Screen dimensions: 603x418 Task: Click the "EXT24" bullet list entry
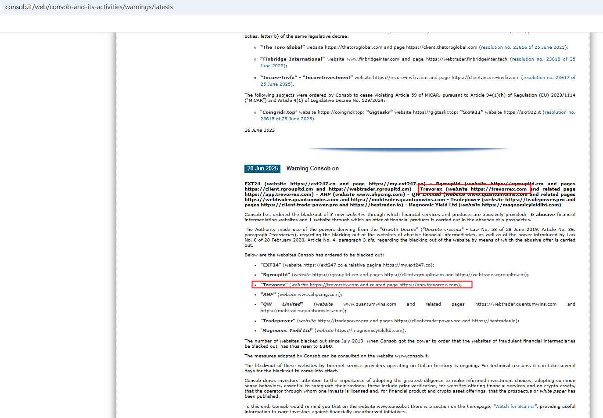pos(347,265)
